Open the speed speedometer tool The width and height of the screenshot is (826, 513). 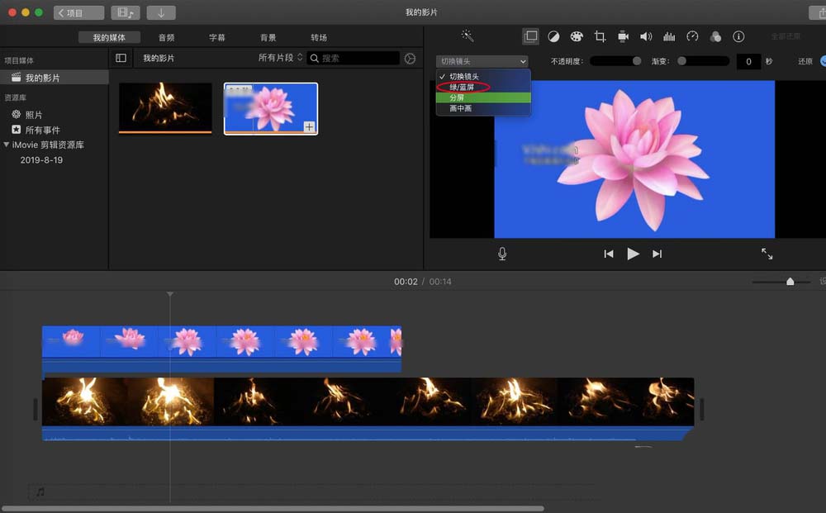(692, 36)
